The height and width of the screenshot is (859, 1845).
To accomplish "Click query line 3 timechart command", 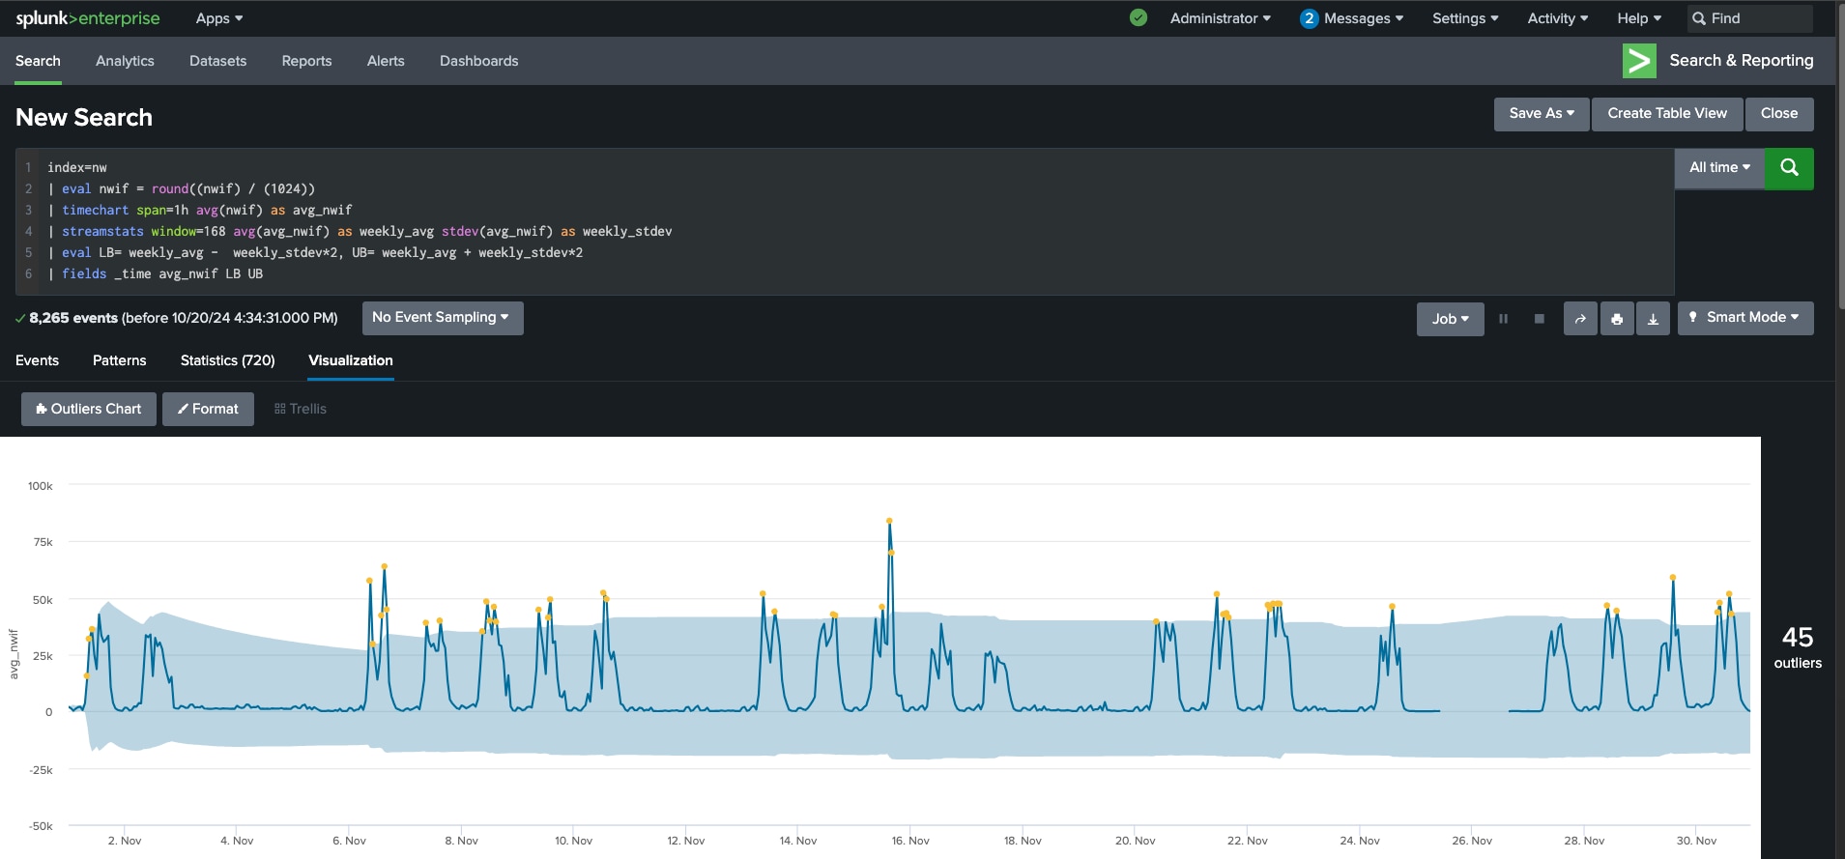I will 95,211.
